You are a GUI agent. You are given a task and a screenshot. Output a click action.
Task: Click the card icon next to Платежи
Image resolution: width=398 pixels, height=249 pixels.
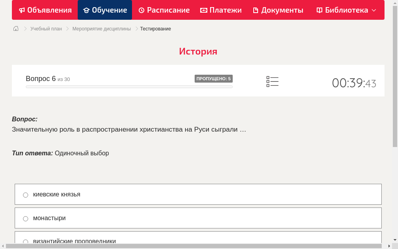click(x=203, y=10)
